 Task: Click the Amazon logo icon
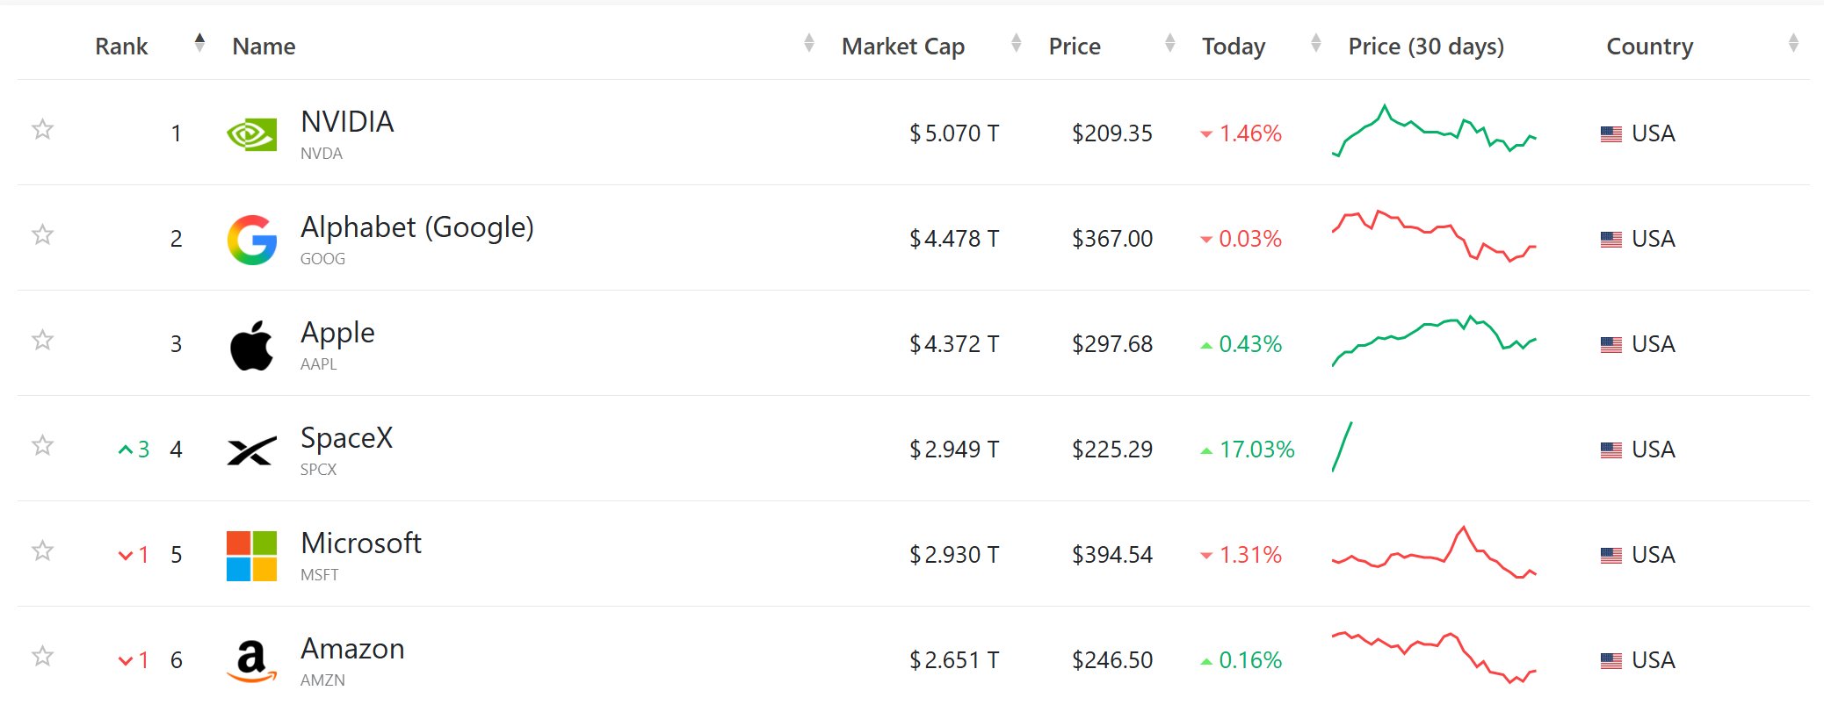click(251, 661)
